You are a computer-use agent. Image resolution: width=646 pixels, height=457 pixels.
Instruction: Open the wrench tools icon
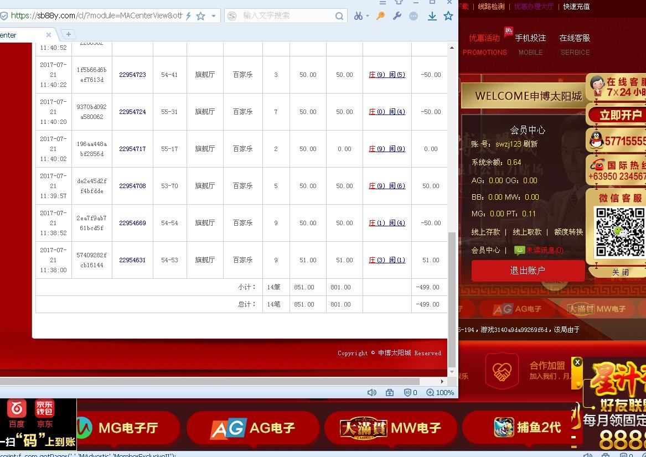pos(397,16)
